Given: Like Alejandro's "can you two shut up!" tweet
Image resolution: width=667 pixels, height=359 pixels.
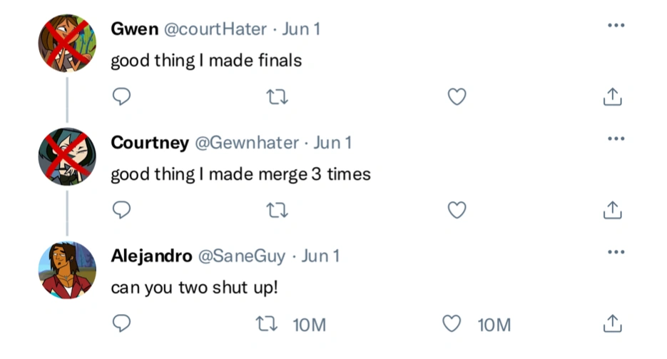Looking at the screenshot, I should click(452, 324).
